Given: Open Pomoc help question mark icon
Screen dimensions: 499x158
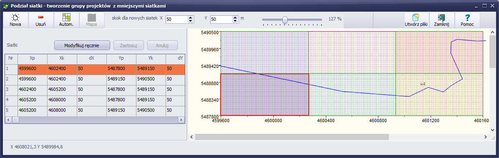Looking at the screenshot, I should [467, 18].
